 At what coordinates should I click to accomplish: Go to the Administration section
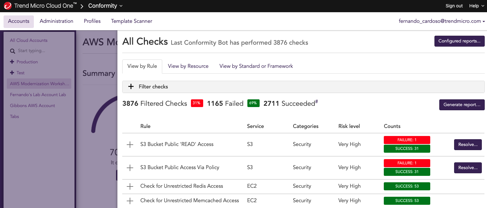point(56,21)
